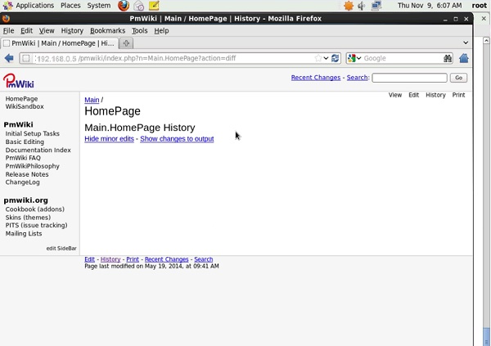
Task: Click the clock in top panel
Action: [x=430, y=6]
